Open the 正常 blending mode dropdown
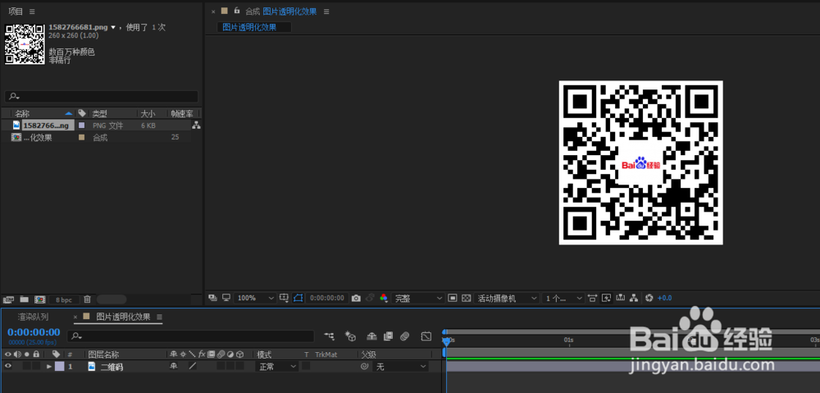 [277, 367]
